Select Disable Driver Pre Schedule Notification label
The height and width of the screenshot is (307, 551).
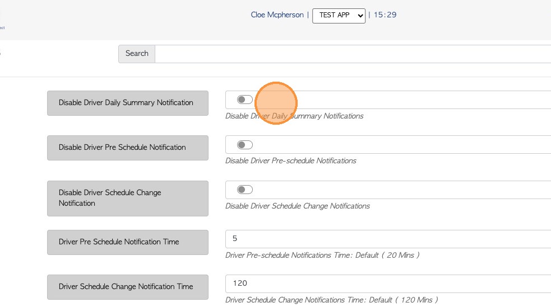[x=128, y=148]
